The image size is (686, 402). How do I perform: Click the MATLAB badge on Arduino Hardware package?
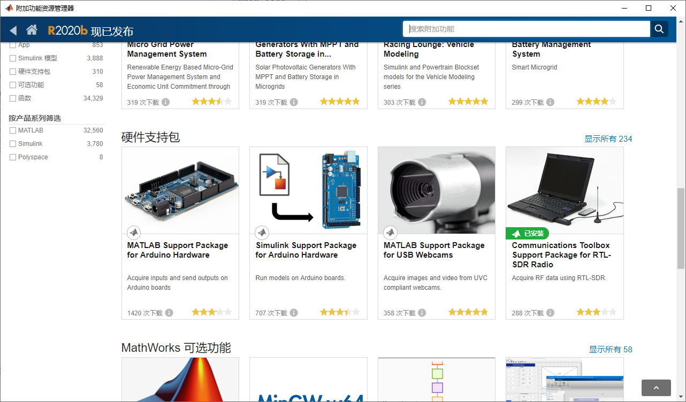(134, 233)
